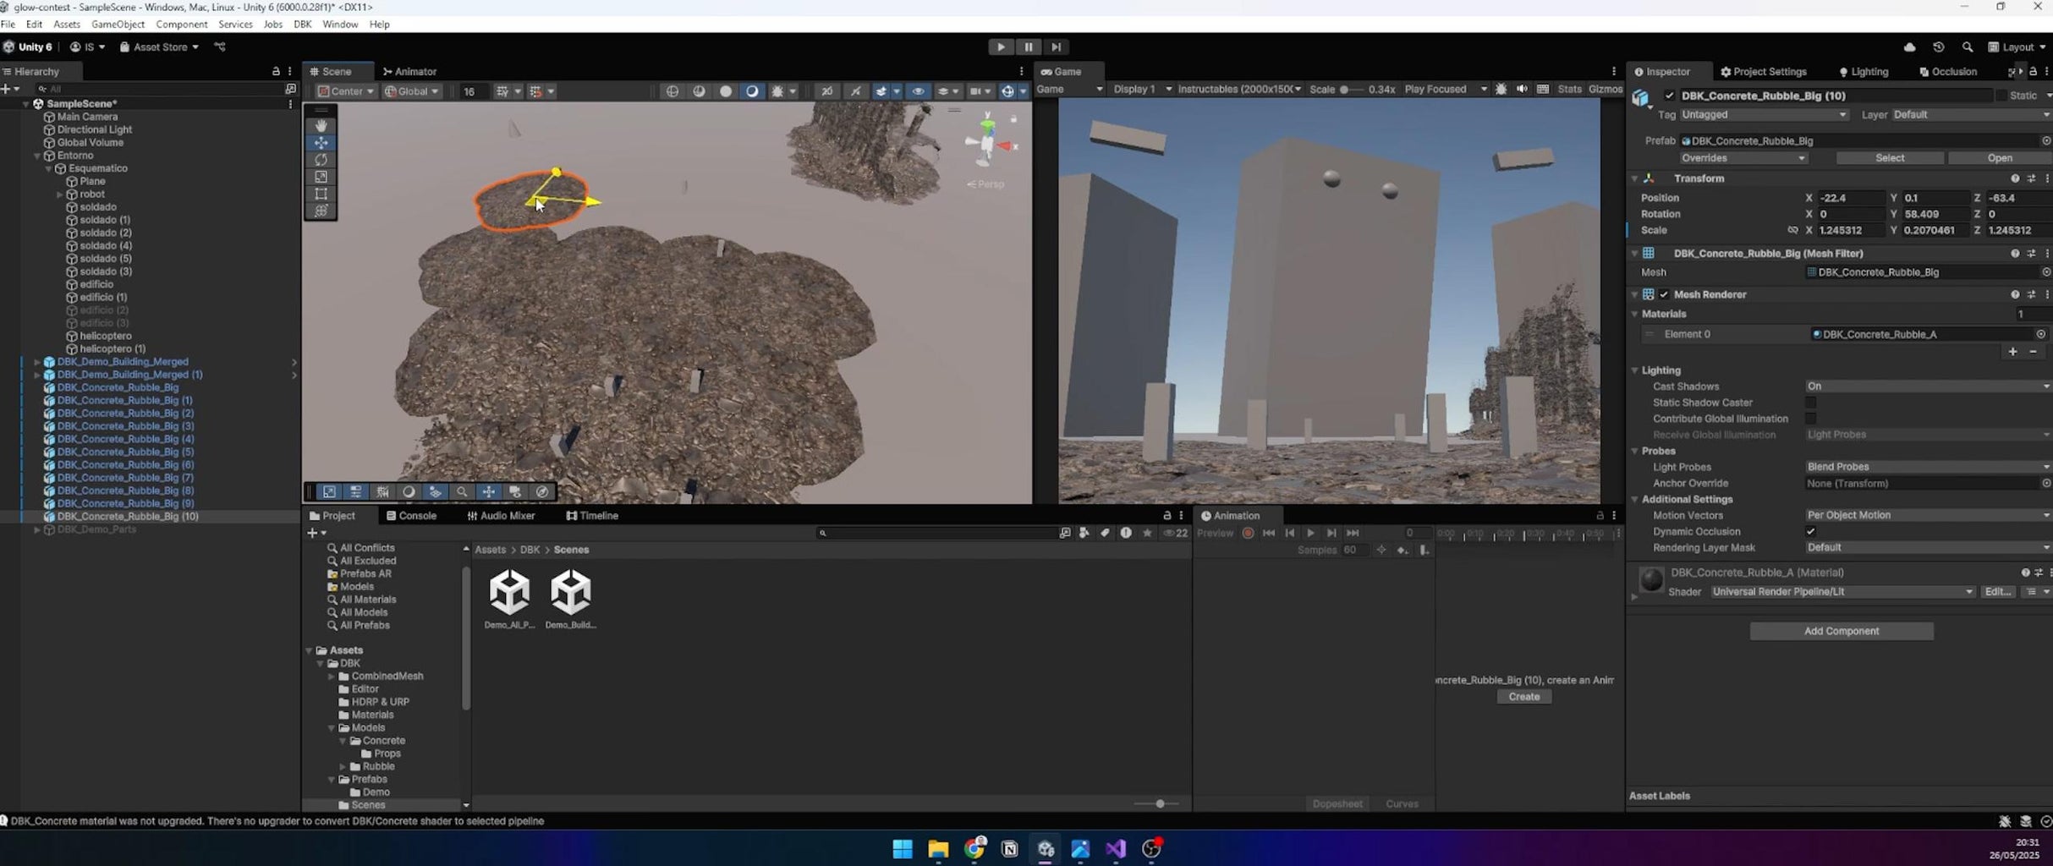Viewport: 2053px width, 866px height.
Task: Toggle Gizmos in Game view
Action: [1605, 89]
